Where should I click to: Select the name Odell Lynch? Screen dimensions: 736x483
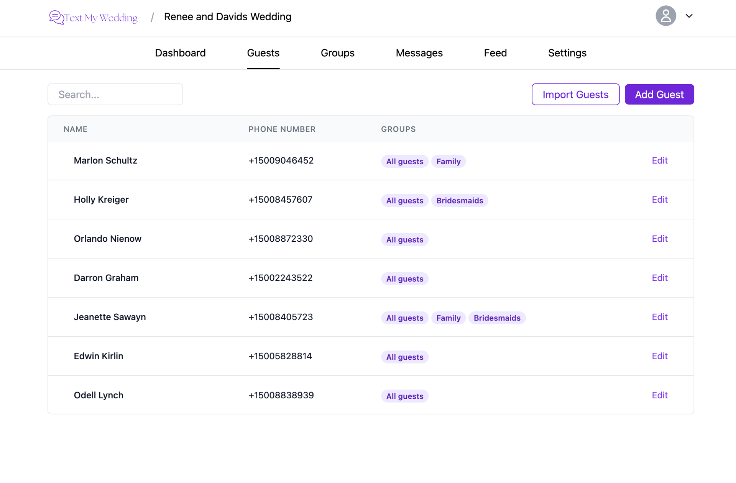tap(99, 395)
